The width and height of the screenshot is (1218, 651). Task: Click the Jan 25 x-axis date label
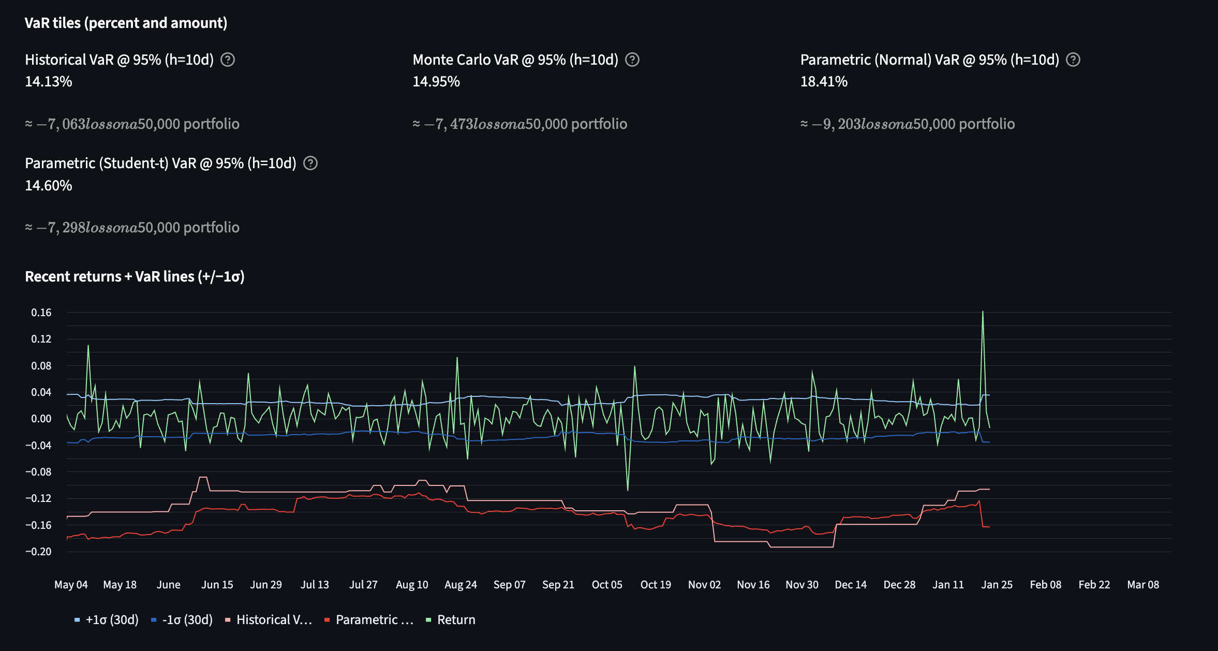997,585
